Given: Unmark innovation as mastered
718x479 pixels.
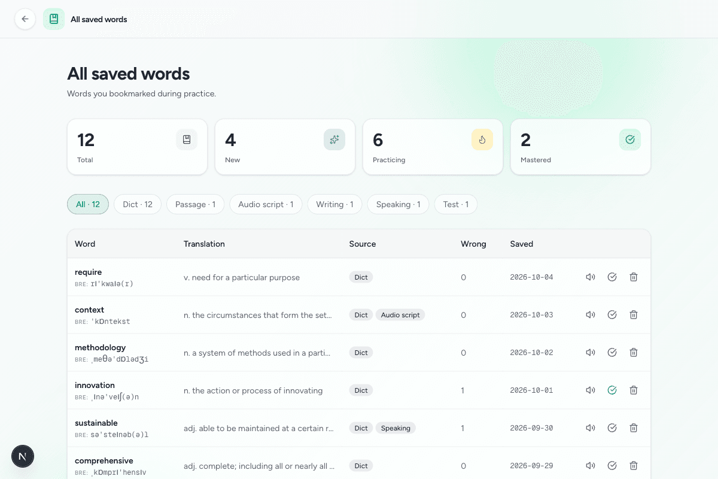Looking at the screenshot, I should (x=612, y=390).
